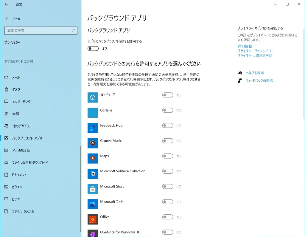Screen dimensions: 305x237
Task: Toggle the Microsoft フォト background switch
Action: (x=168, y=202)
